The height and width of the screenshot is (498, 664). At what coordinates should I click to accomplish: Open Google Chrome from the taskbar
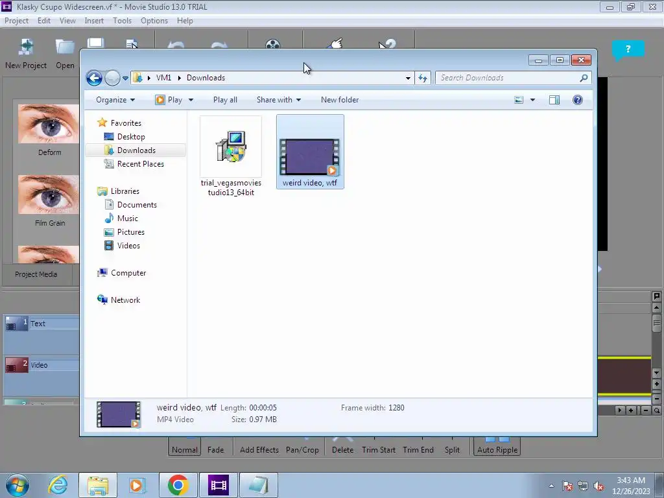[178, 485]
